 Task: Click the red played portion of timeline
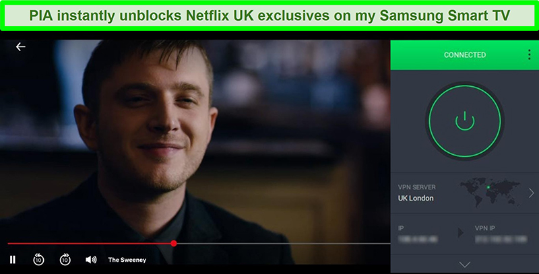pyautogui.click(x=90, y=244)
